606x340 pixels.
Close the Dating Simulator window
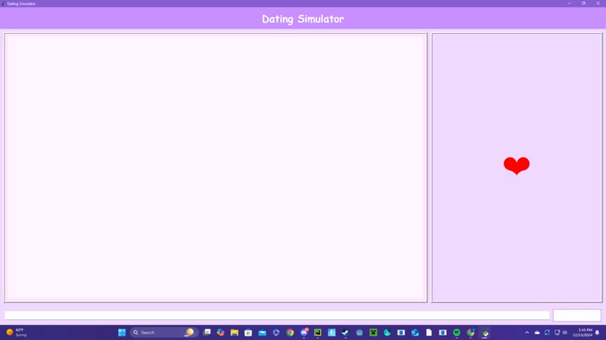point(598,3)
